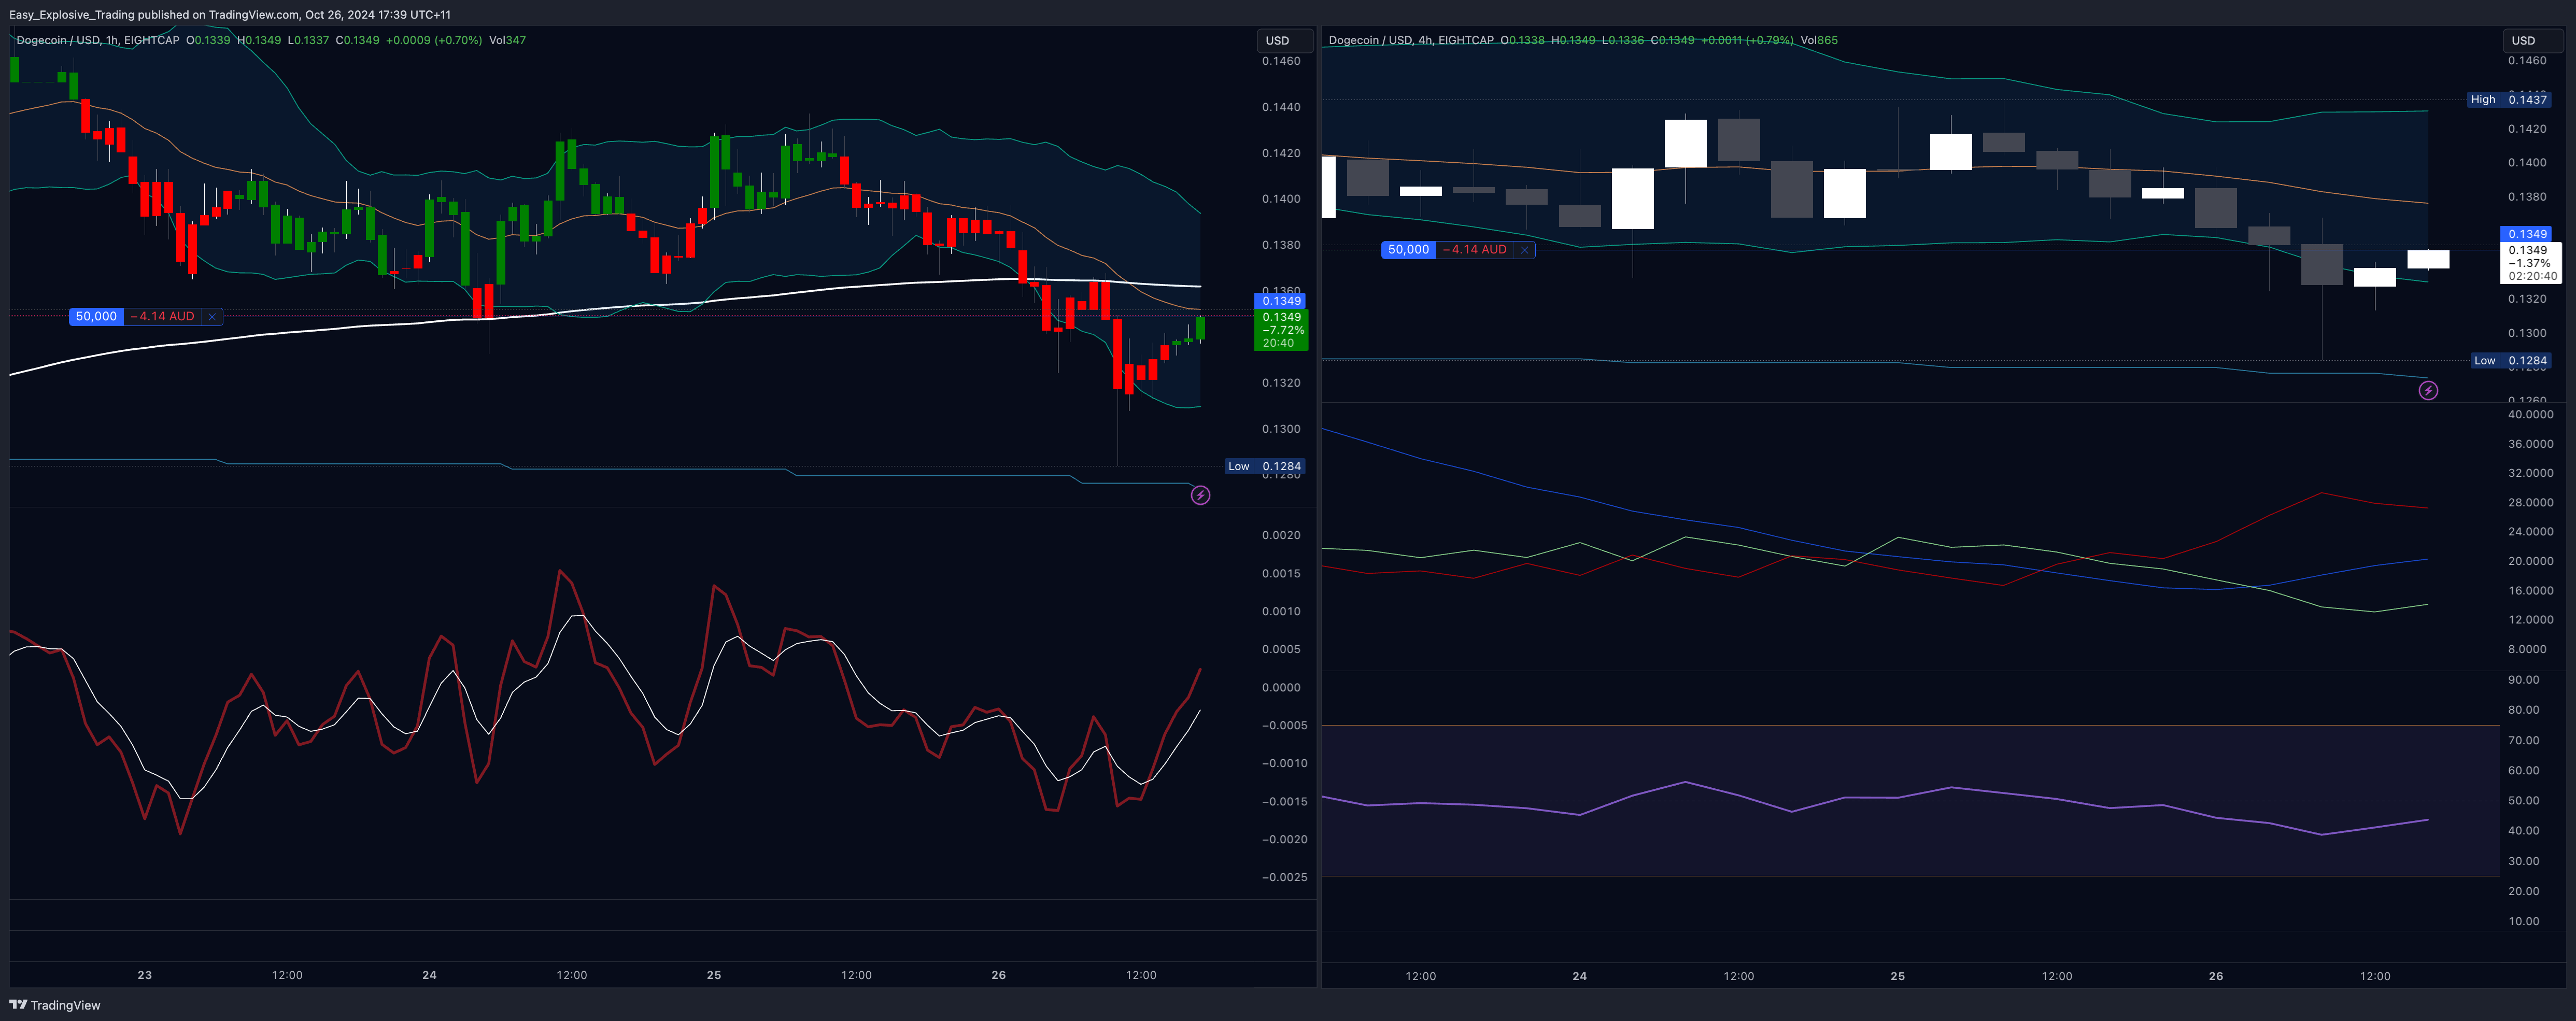
Task: Click the green 0.1349 -7.72% price label
Action: click(1281, 330)
